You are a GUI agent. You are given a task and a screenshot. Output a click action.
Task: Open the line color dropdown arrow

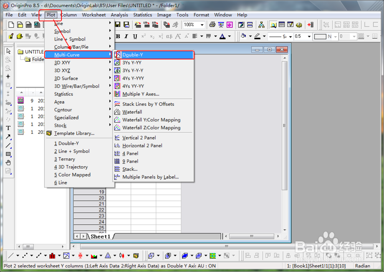tap(264, 36)
